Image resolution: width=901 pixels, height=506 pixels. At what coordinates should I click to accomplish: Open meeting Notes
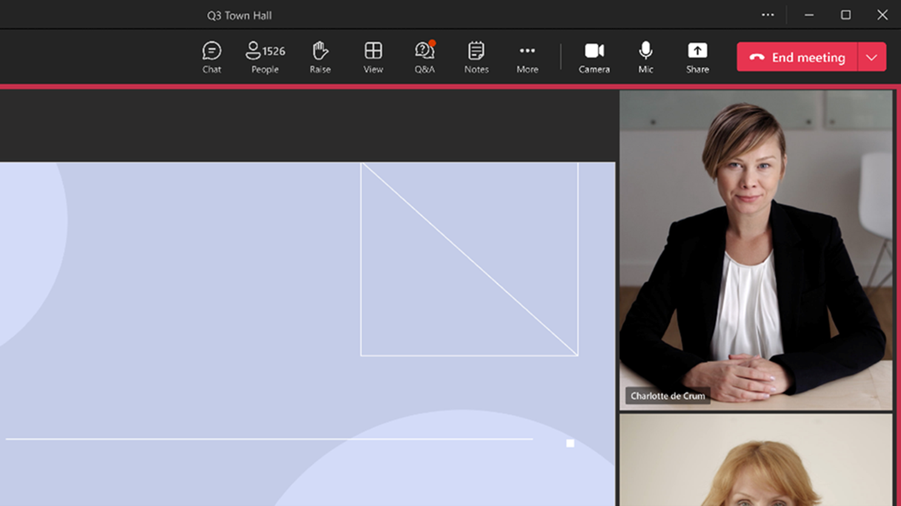[x=476, y=57]
